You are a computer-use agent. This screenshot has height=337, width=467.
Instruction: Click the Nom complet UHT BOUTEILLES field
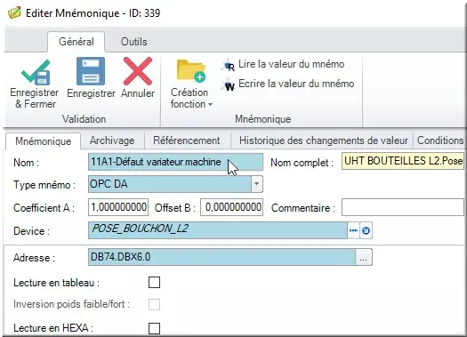pyautogui.click(x=403, y=161)
